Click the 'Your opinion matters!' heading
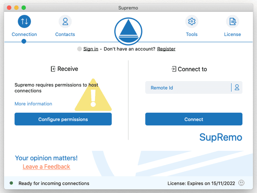The image size is (257, 193). coord(46,158)
